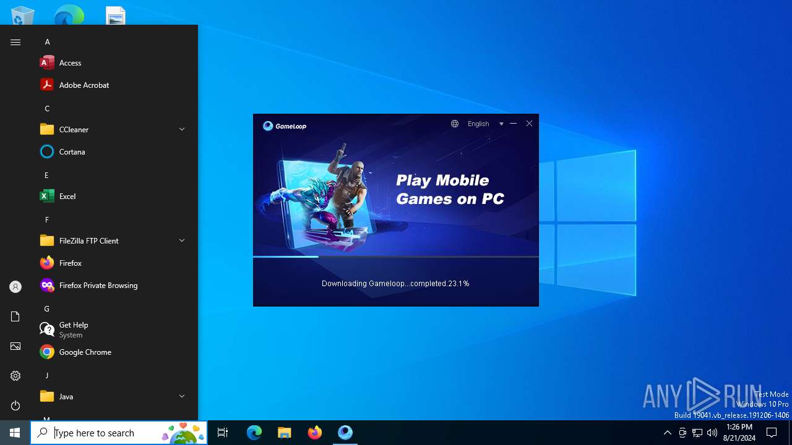Open Excel from the Start menu

coord(111,196)
